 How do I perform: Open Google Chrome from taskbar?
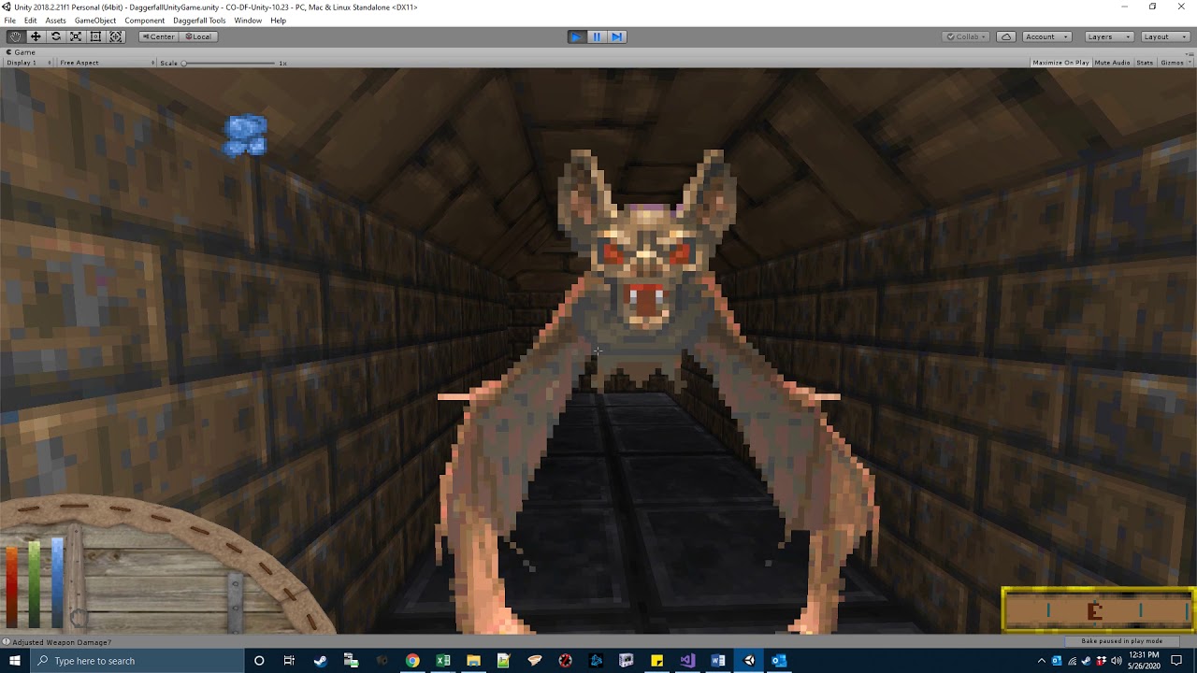pos(412,661)
